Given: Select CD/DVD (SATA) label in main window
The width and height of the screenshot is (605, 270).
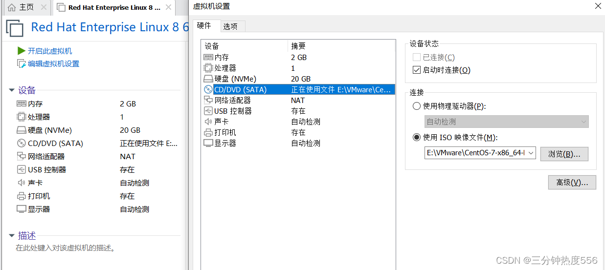Looking at the screenshot, I should click(56, 144).
